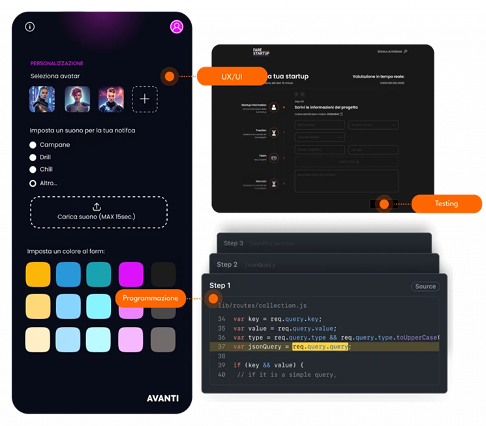This screenshot has height=426, width=486.
Task: Click the search magnifier icon in header
Action: 405,51
